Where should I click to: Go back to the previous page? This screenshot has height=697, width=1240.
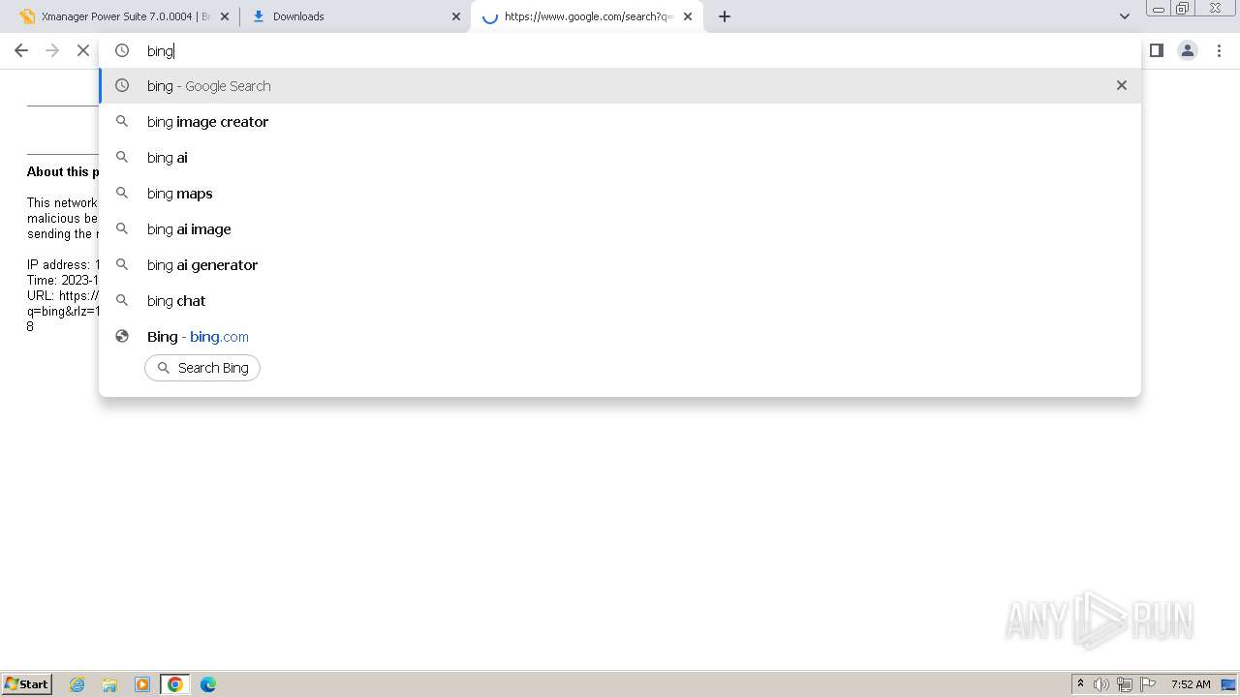point(21,50)
